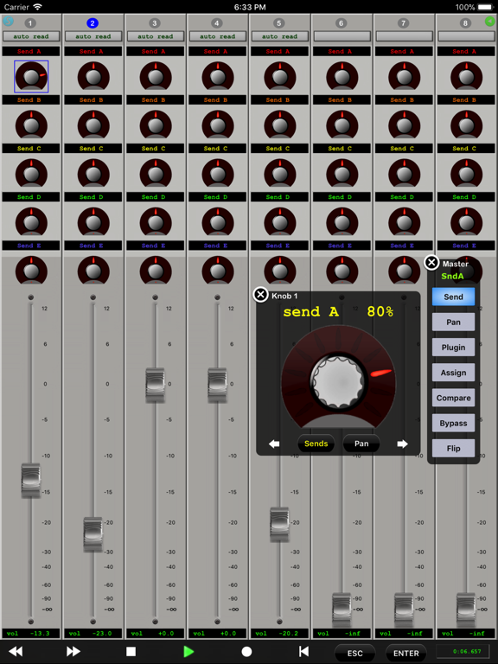Click channel 7 Send C knob

[x=404, y=174]
